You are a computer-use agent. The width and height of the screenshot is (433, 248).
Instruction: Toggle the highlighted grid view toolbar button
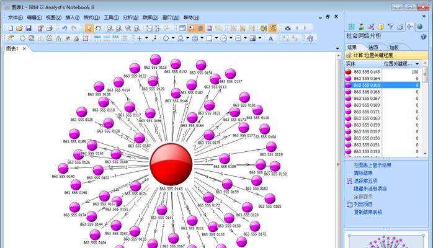pos(200,28)
